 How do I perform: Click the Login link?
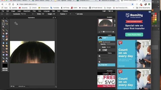tap(104, 11)
